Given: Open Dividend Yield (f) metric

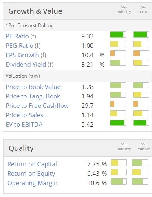Looking at the screenshot, I should coord(29,65).
